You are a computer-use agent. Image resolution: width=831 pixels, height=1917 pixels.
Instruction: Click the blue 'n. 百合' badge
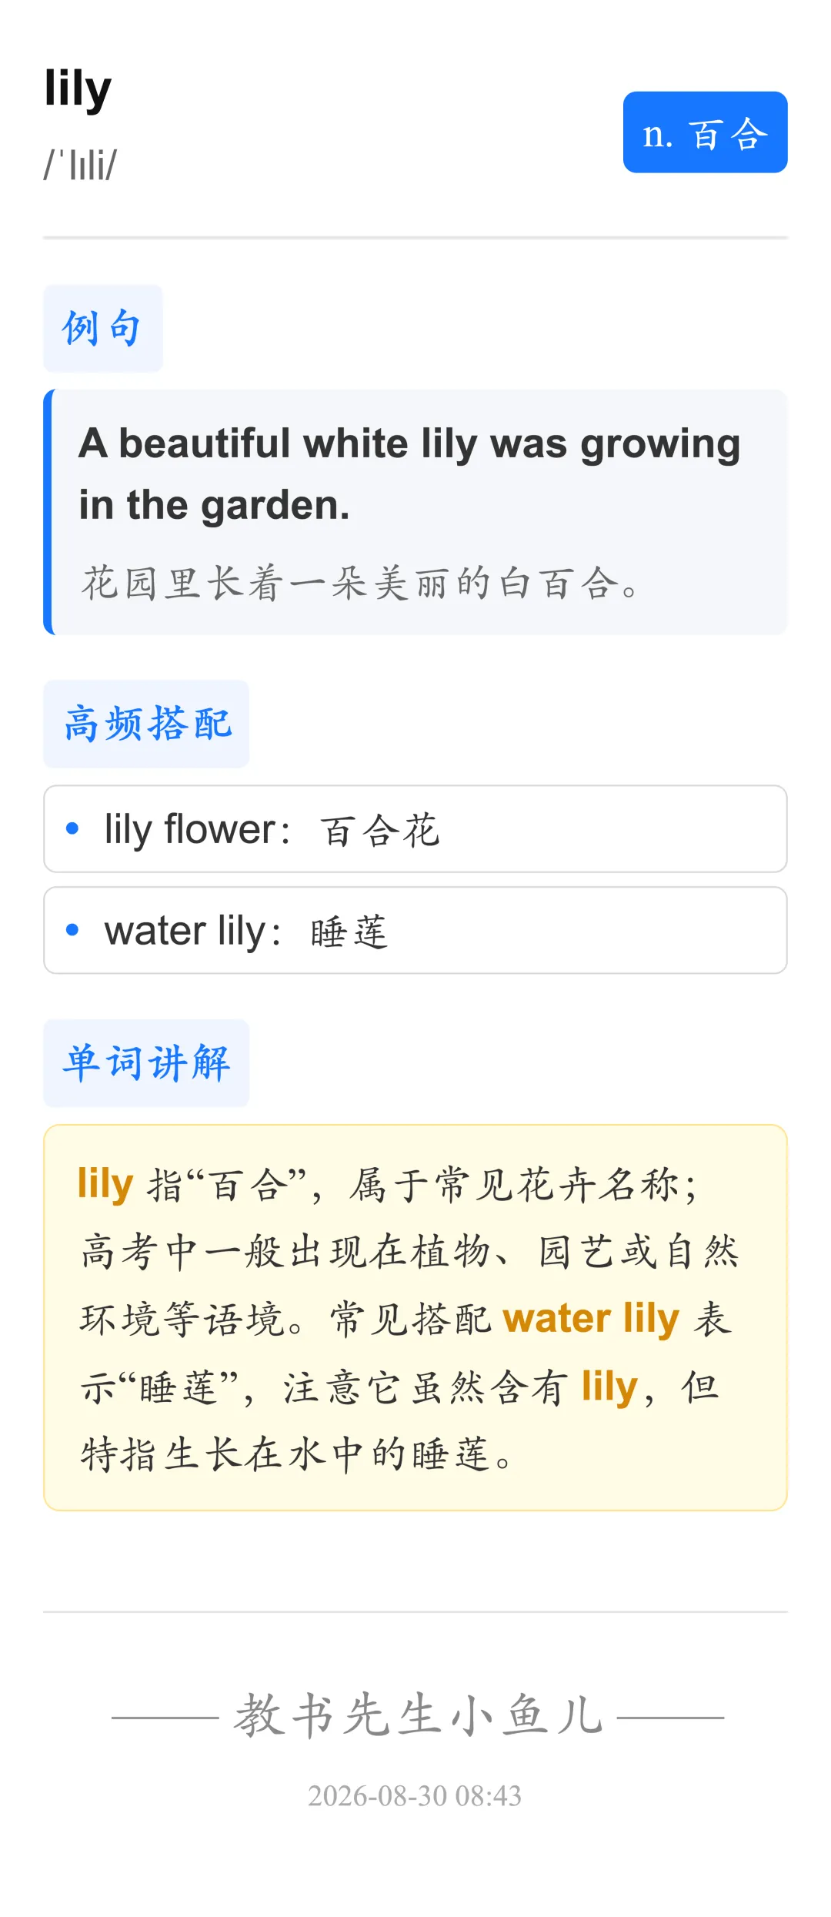click(x=705, y=132)
